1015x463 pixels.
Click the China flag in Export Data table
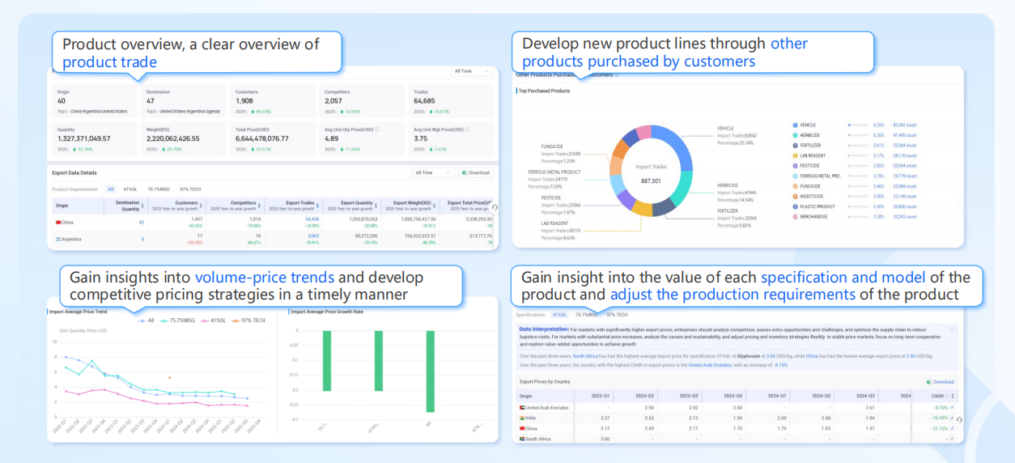point(59,222)
